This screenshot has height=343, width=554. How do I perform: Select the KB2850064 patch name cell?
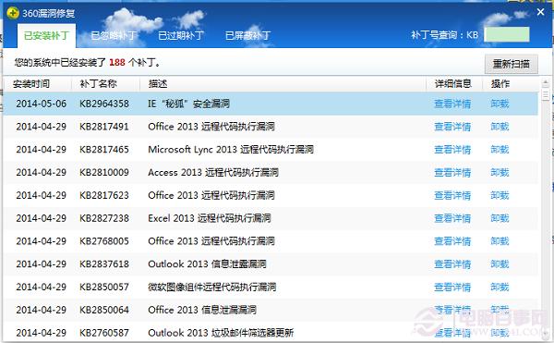click(104, 310)
